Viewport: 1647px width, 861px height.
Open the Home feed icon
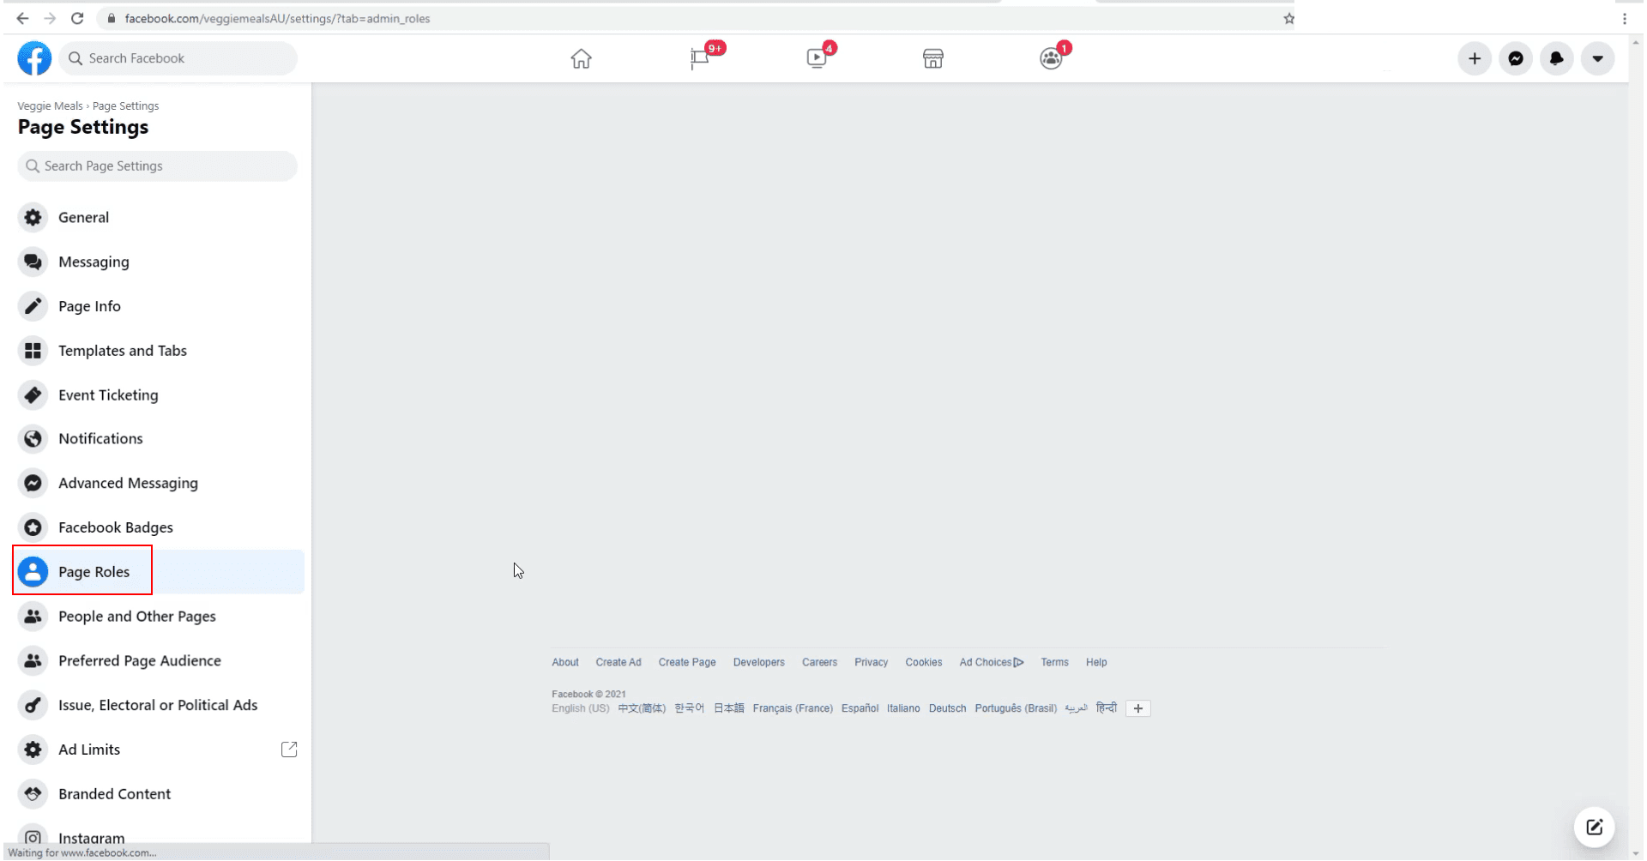(x=581, y=58)
